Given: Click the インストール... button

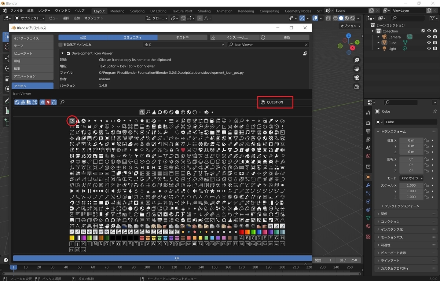Looking at the screenshot, I should click(234, 37).
